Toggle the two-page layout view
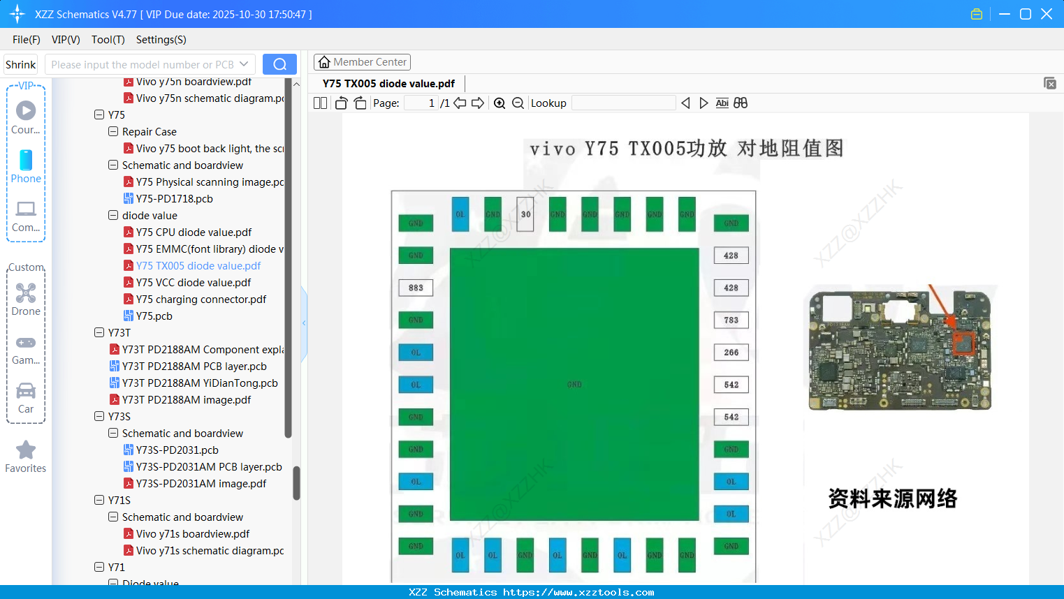 319,103
